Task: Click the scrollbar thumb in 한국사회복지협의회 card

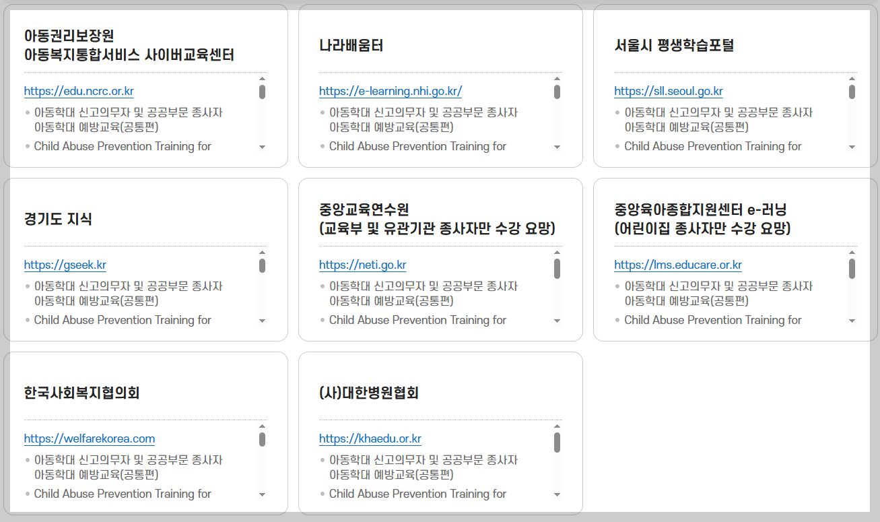Action: pyautogui.click(x=262, y=440)
